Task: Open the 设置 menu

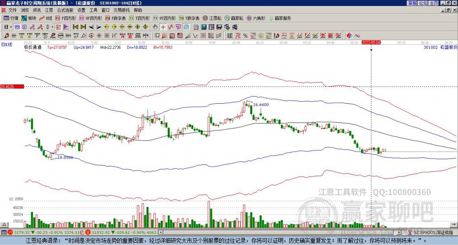Action: click(x=81, y=10)
